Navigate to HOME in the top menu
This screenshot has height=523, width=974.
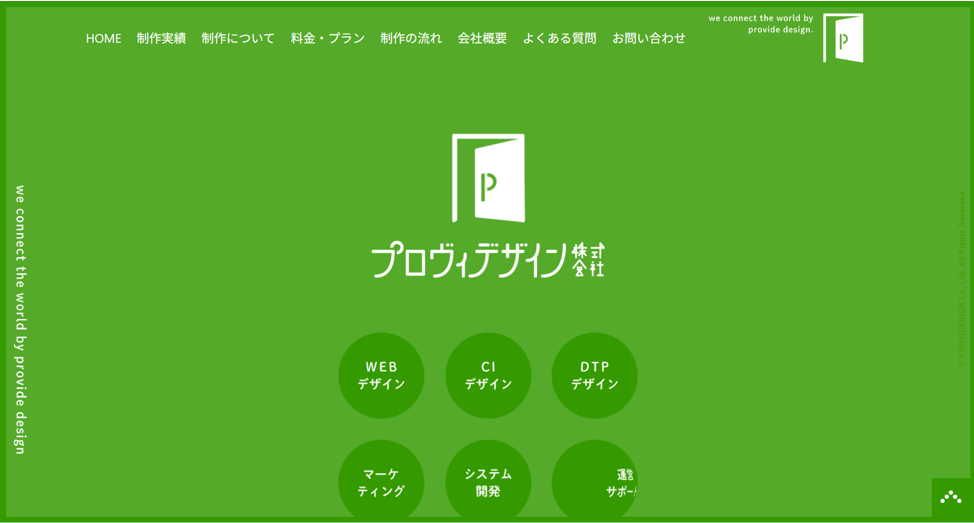(x=103, y=38)
